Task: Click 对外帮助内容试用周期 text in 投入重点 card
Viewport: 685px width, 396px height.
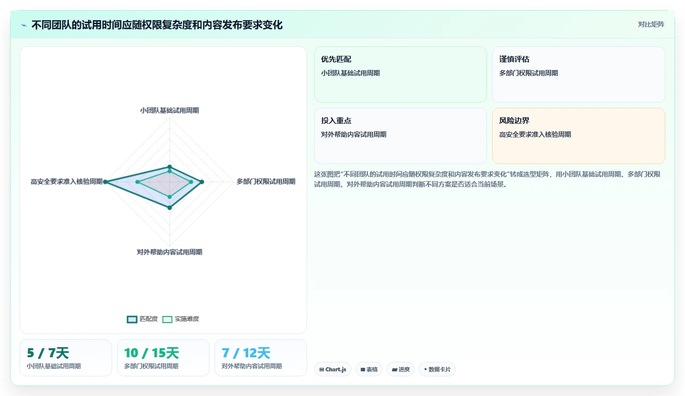Action: pyautogui.click(x=354, y=134)
